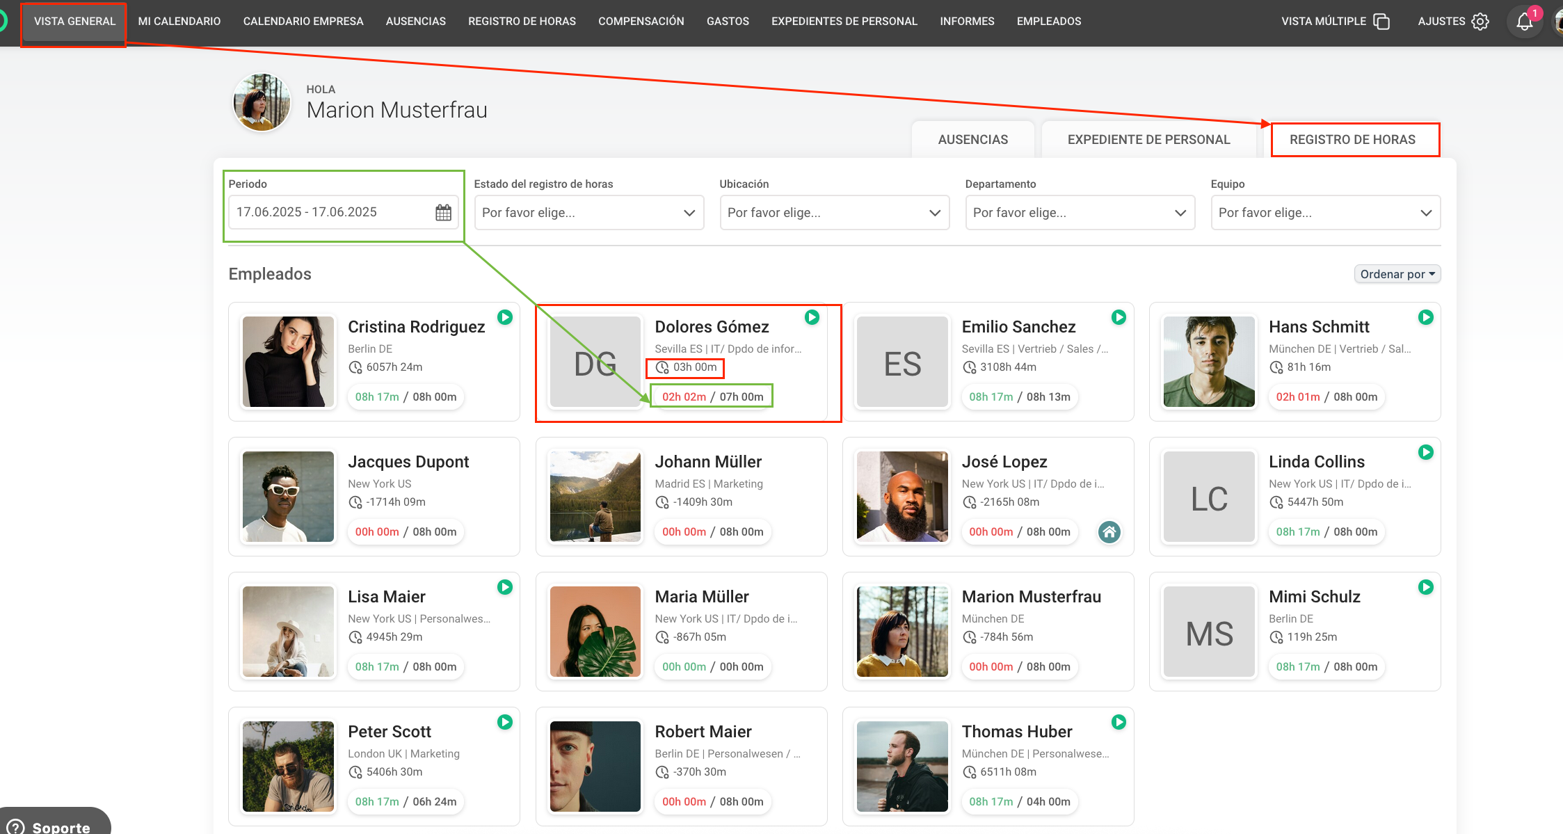Open the notifications bell icon

tap(1524, 22)
